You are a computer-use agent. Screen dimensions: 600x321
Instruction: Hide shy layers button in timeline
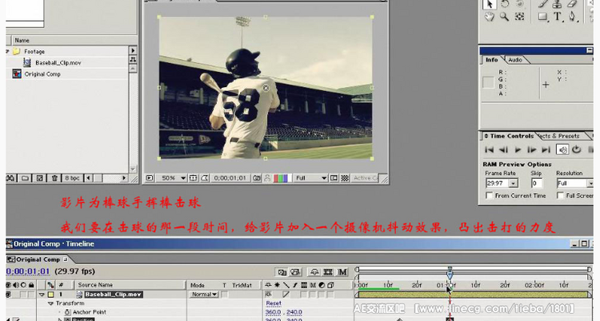coord(314,272)
